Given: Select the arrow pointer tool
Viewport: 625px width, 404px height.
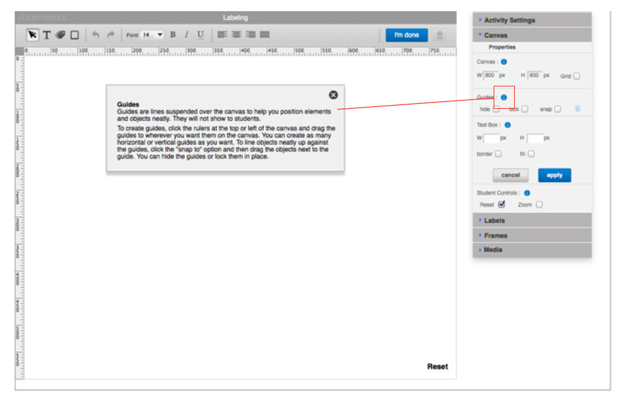Looking at the screenshot, I should pos(32,35).
